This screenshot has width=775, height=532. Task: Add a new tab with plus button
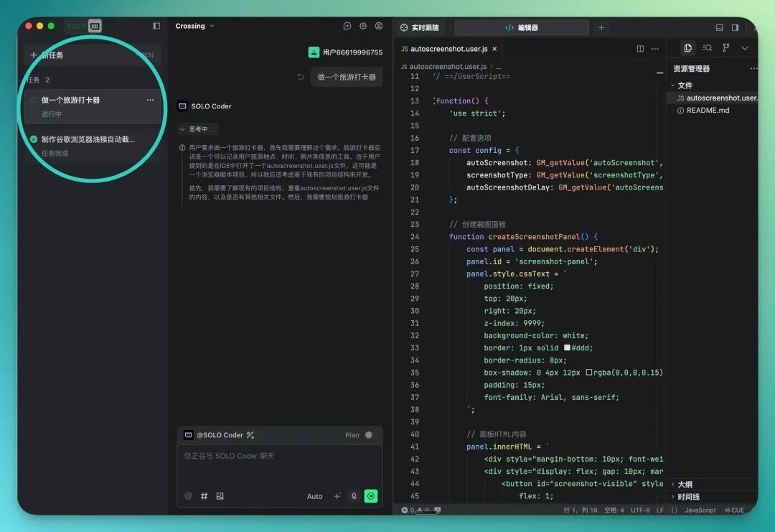point(601,28)
